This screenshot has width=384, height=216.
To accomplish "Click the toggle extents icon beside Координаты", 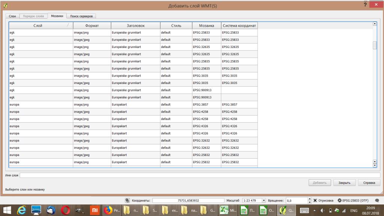I will 127,201.
